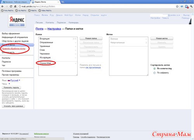Image resolution: width=194 pixels, height=140 pixels.
Task: Expand the ещё services dropdown
Action: click(104, 15)
